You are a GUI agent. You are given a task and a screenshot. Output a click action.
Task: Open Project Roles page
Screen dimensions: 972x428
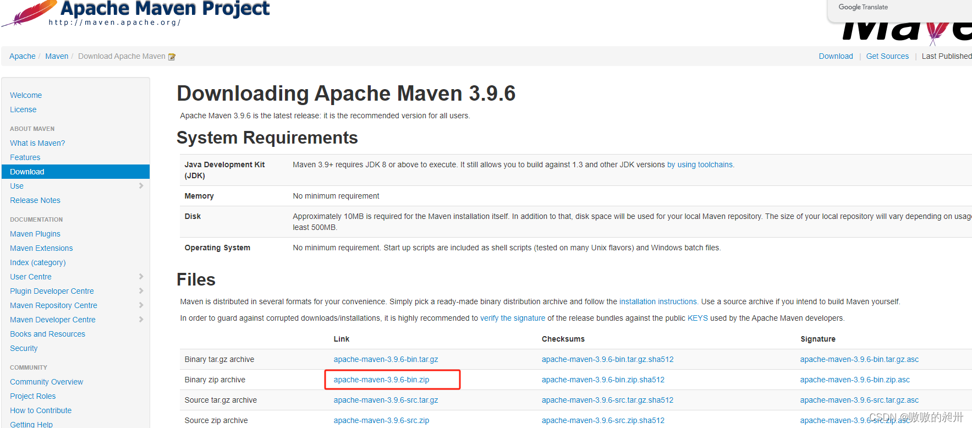pyautogui.click(x=33, y=396)
